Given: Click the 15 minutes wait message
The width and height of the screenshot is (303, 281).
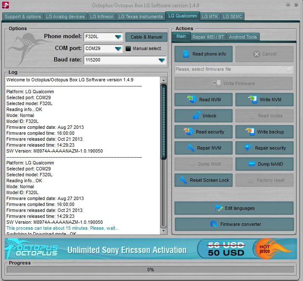Looking at the screenshot, I should 62,228.
